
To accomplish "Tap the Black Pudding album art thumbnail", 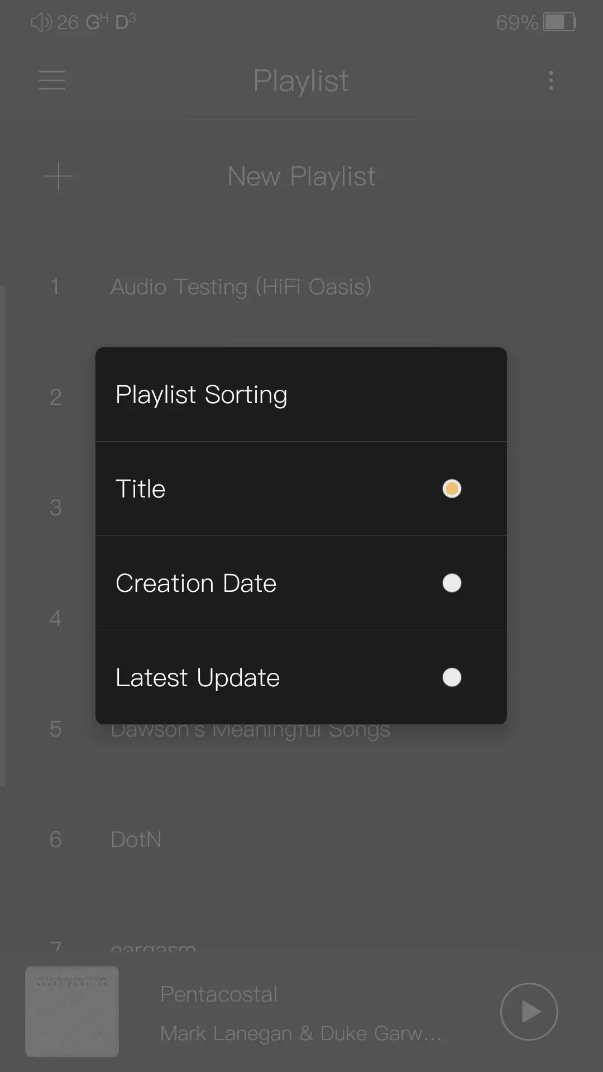I will [x=72, y=1011].
